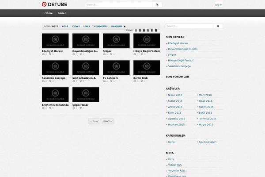Sort posts by Comments

tap(101, 27)
